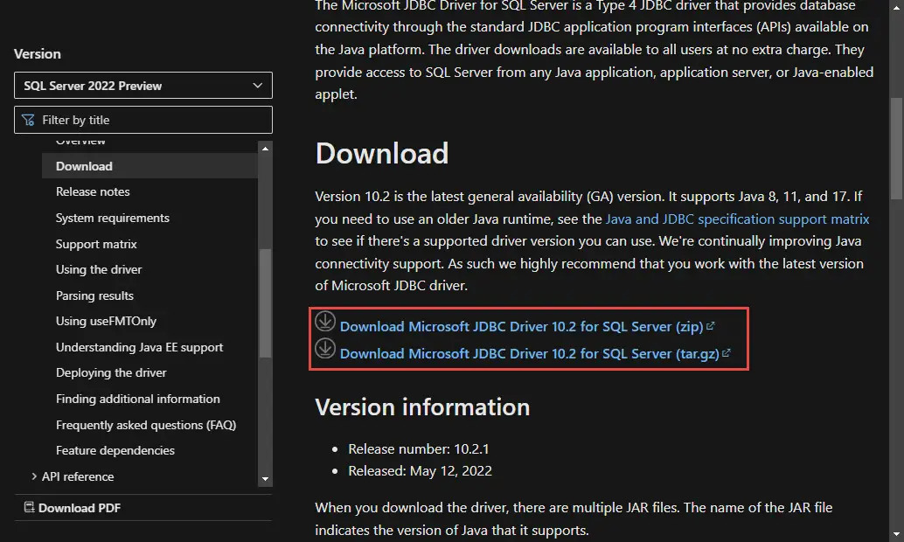The image size is (904, 542).
Task: Expand the API reference tree node
Action: pyautogui.click(x=34, y=476)
